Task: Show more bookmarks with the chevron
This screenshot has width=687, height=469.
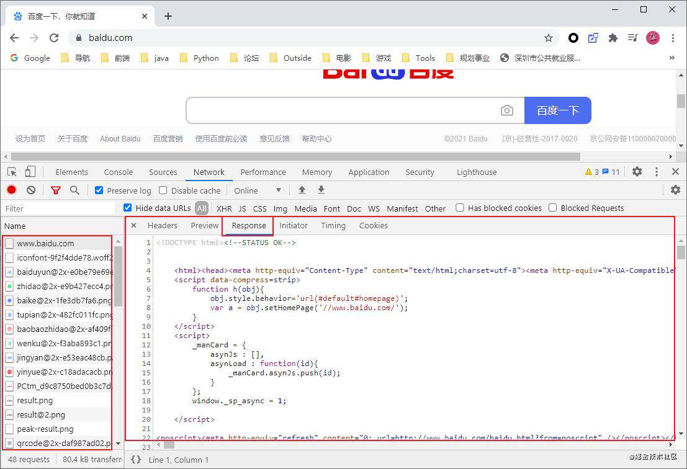Action: tap(671, 58)
